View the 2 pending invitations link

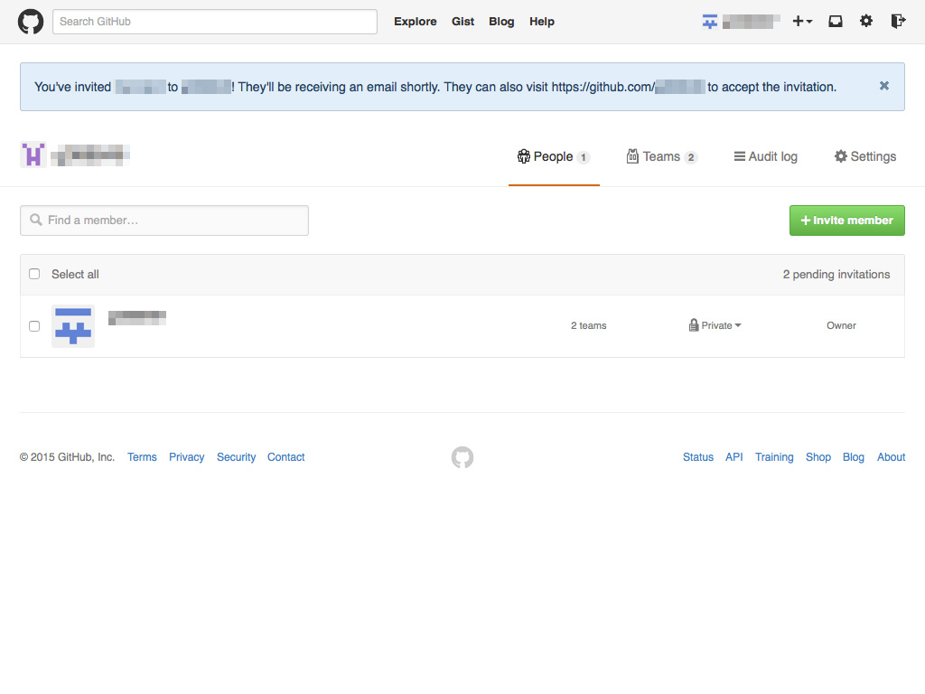click(836, 274)
